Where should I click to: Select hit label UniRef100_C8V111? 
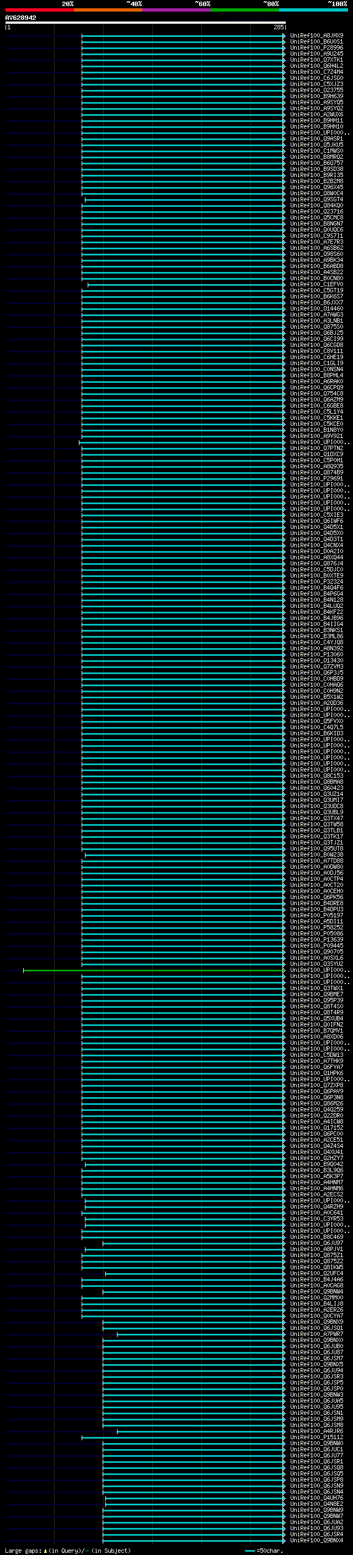pos(317,351)
